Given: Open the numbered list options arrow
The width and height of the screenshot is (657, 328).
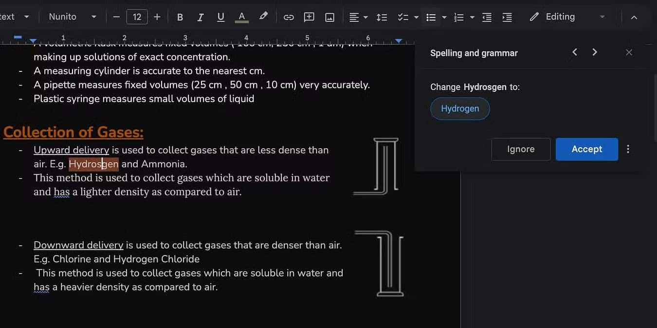Looking at the screenshot, I should pos(472,17).
